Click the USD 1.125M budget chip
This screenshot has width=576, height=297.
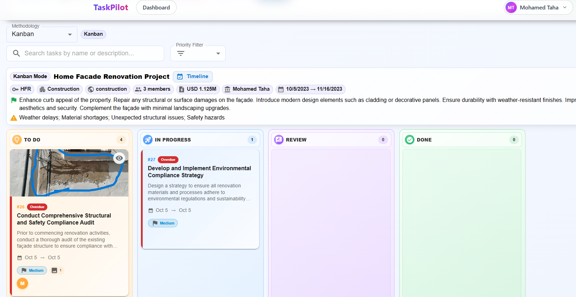(198, 89)
